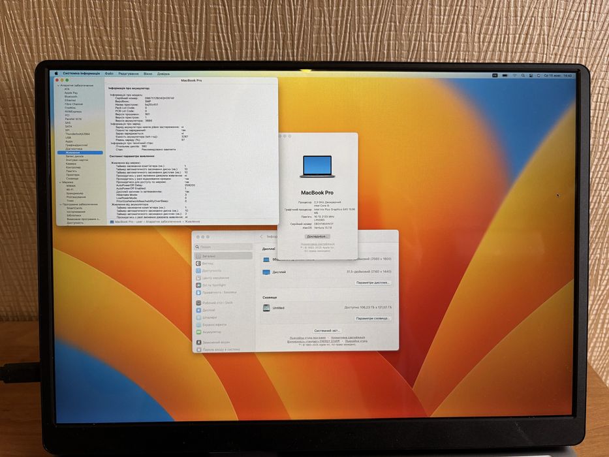Click the Системний звіт… button
Image resolution: width=609 pixels, height=457 pixels.
[327, 330]
